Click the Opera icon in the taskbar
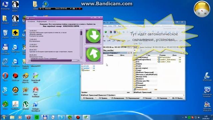The height and width of the screenshot is (120, 213). [x=29, y=117]
